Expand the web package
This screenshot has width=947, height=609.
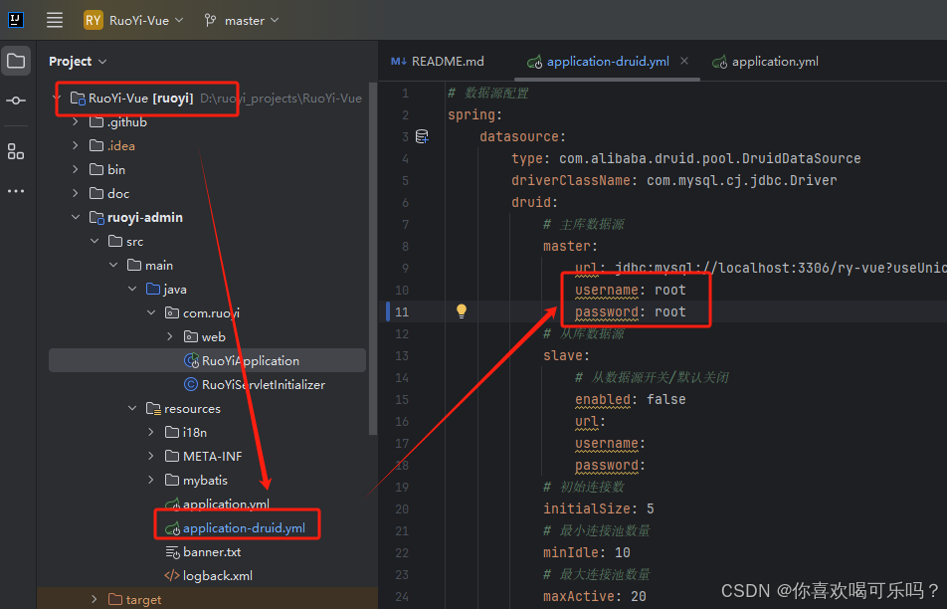(170, 336)
